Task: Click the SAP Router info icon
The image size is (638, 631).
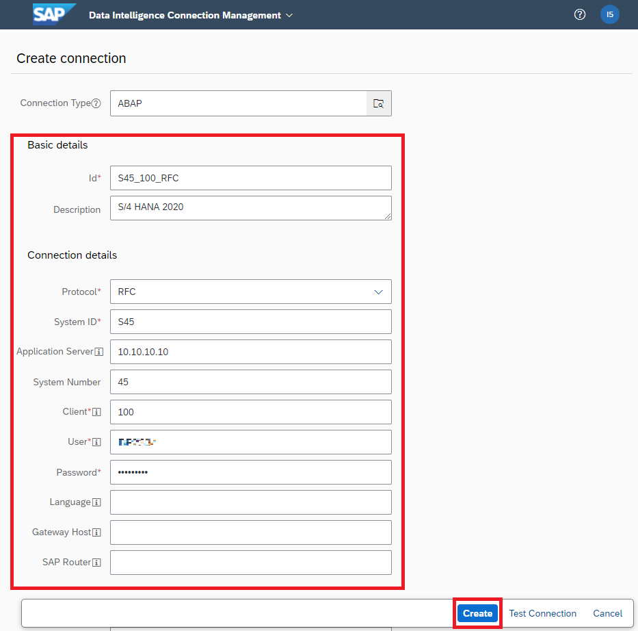Action: (96, 563)
